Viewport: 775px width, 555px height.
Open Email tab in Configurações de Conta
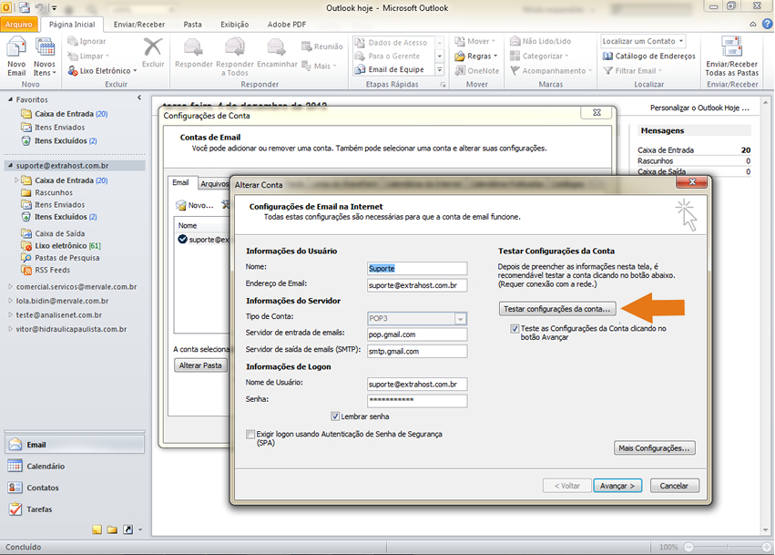[180, 182]
